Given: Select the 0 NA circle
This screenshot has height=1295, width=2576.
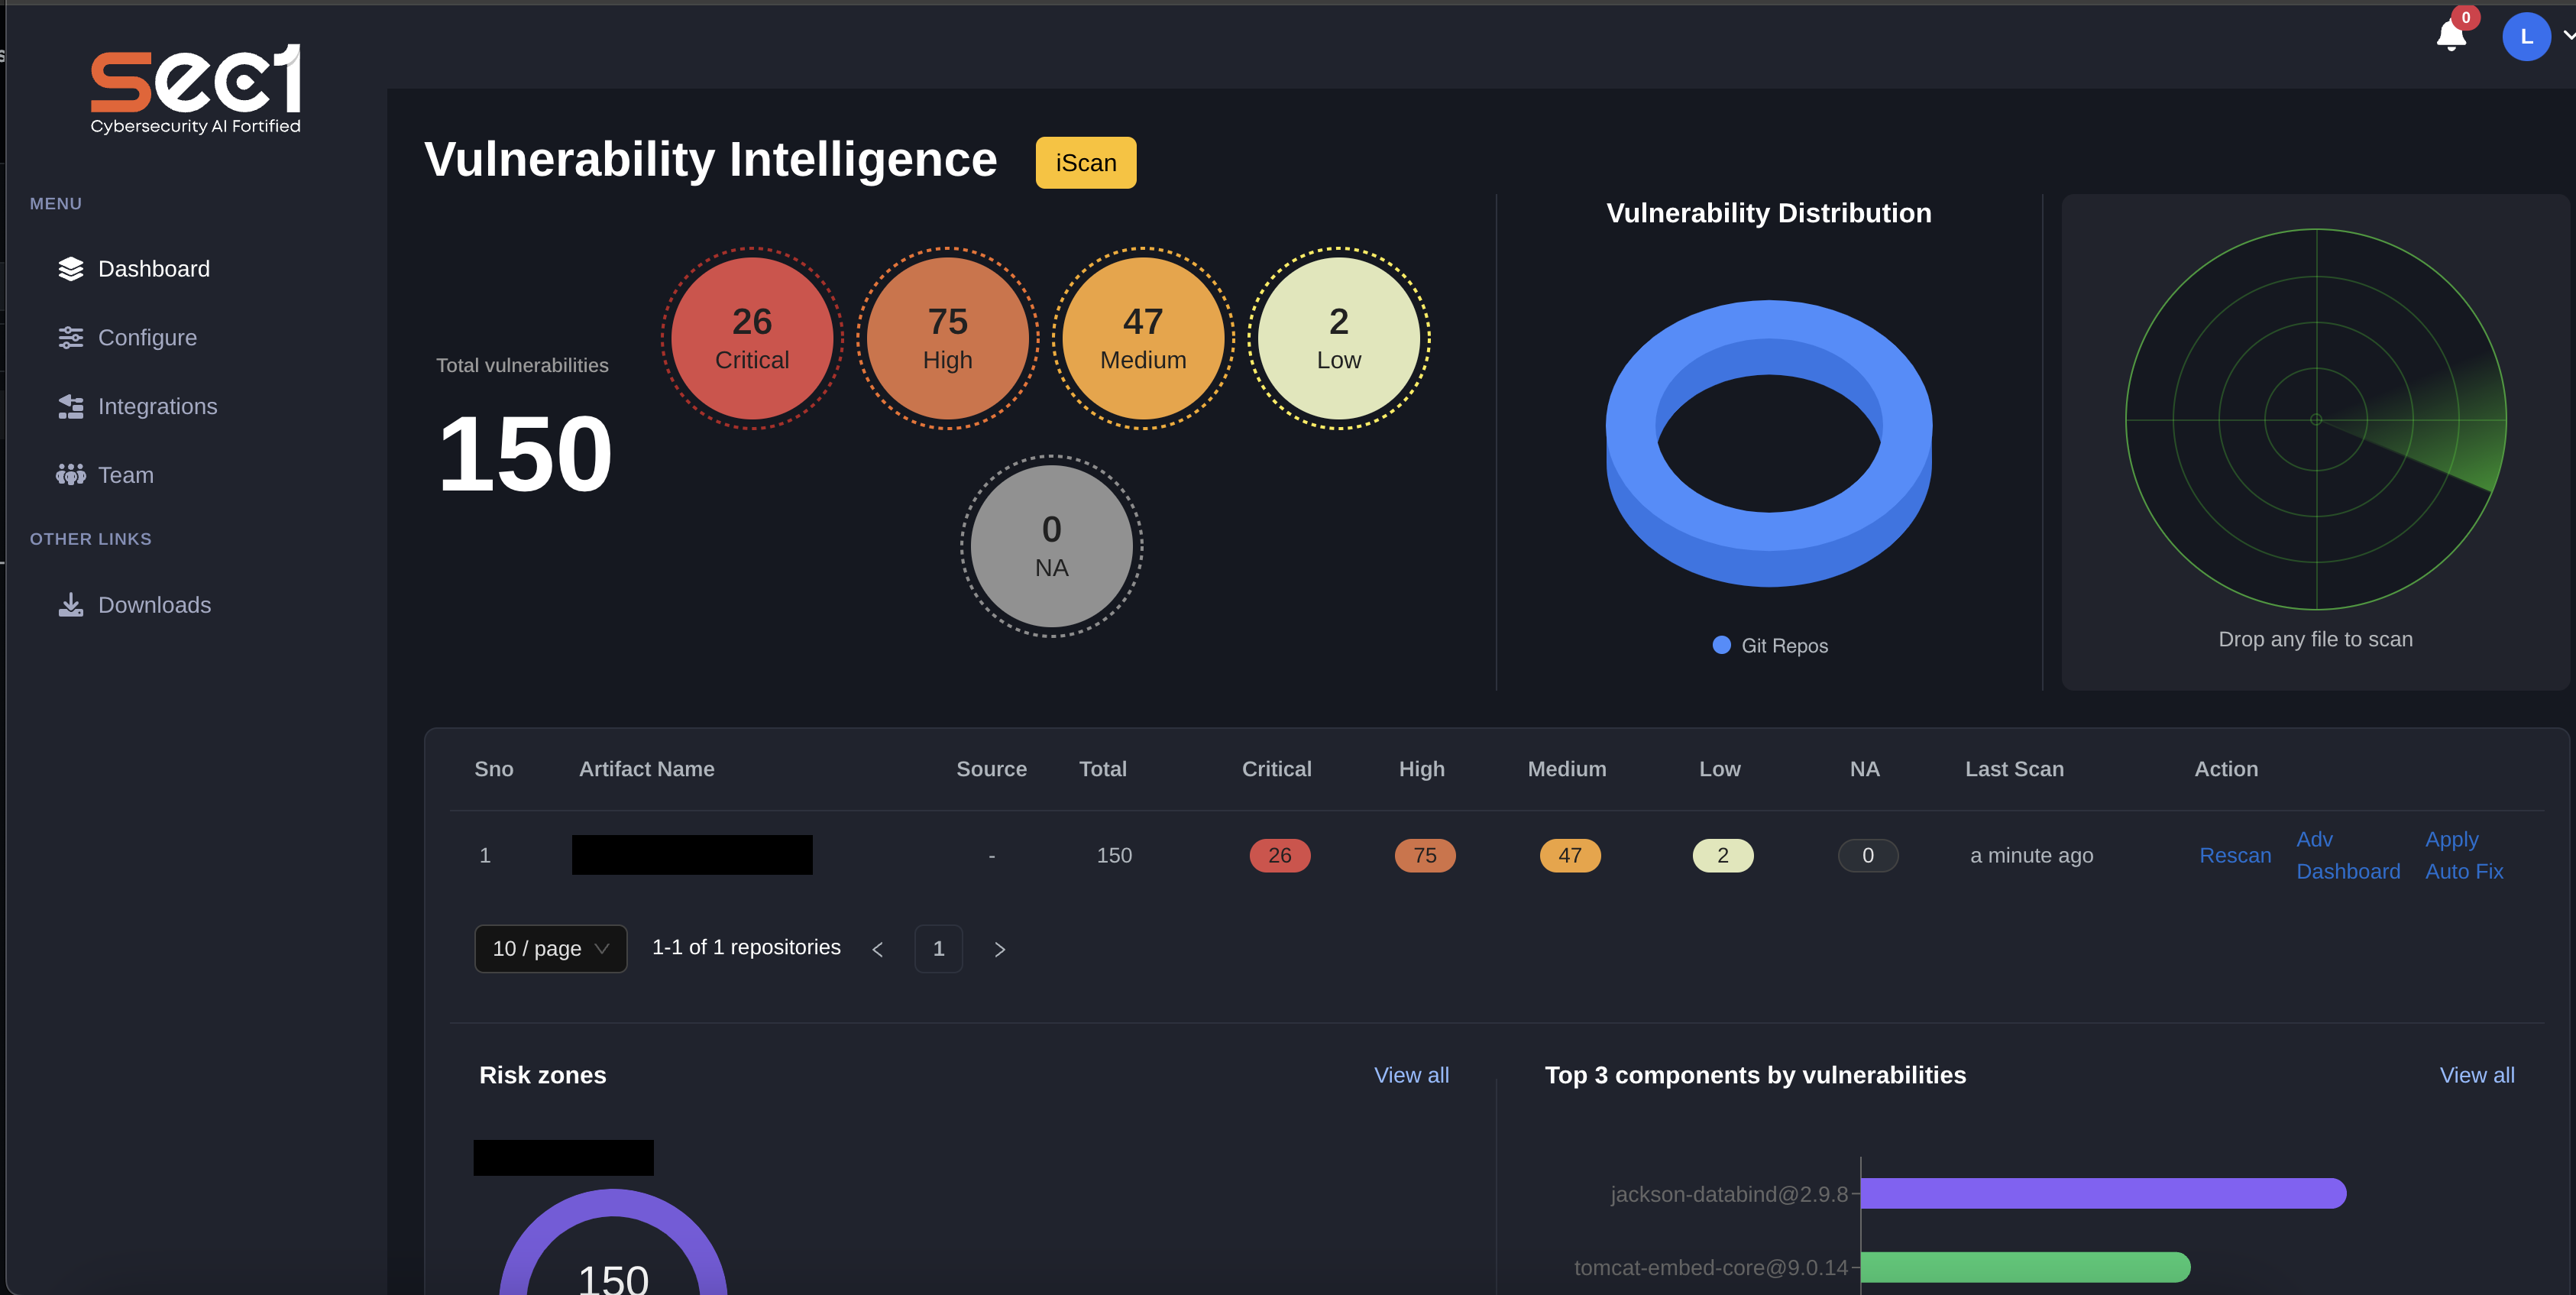Looking at the screenshot, I should tap(1051, 547).
